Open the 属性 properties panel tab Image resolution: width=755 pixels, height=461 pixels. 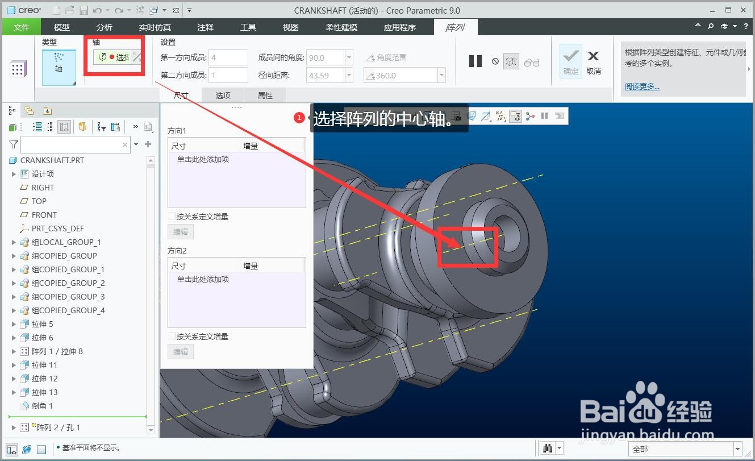tap(265, 95)
